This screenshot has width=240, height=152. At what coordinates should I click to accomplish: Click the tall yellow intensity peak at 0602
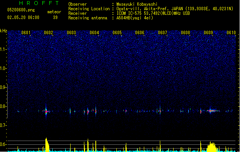47,145
